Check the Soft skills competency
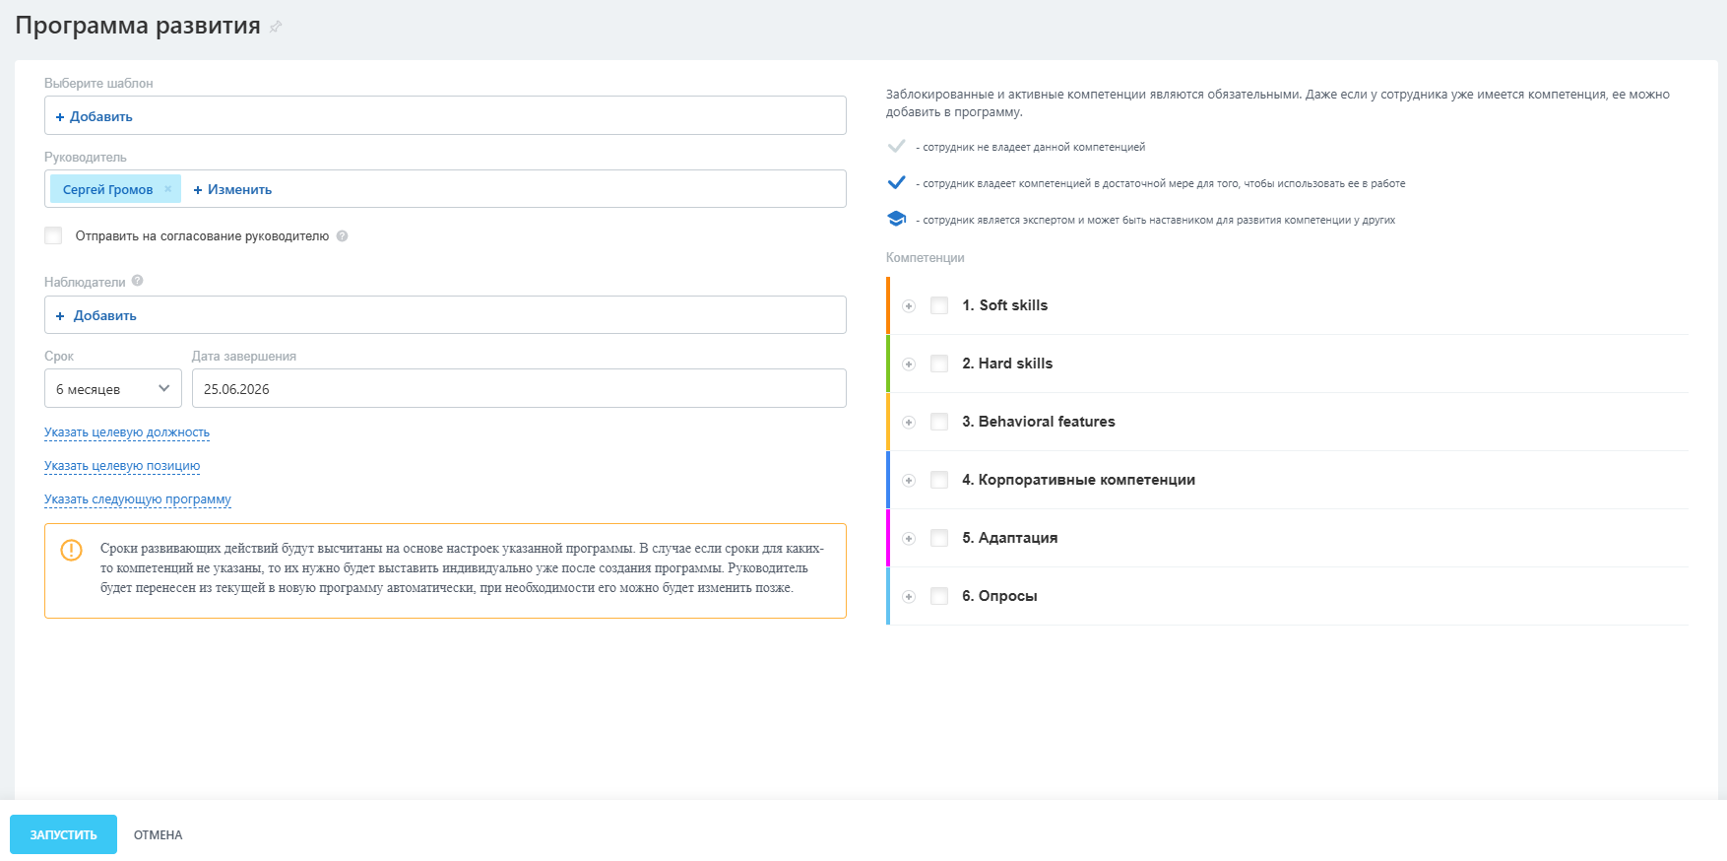The height and width of the screenshot is (861, 1727). (x=939, y=305)
